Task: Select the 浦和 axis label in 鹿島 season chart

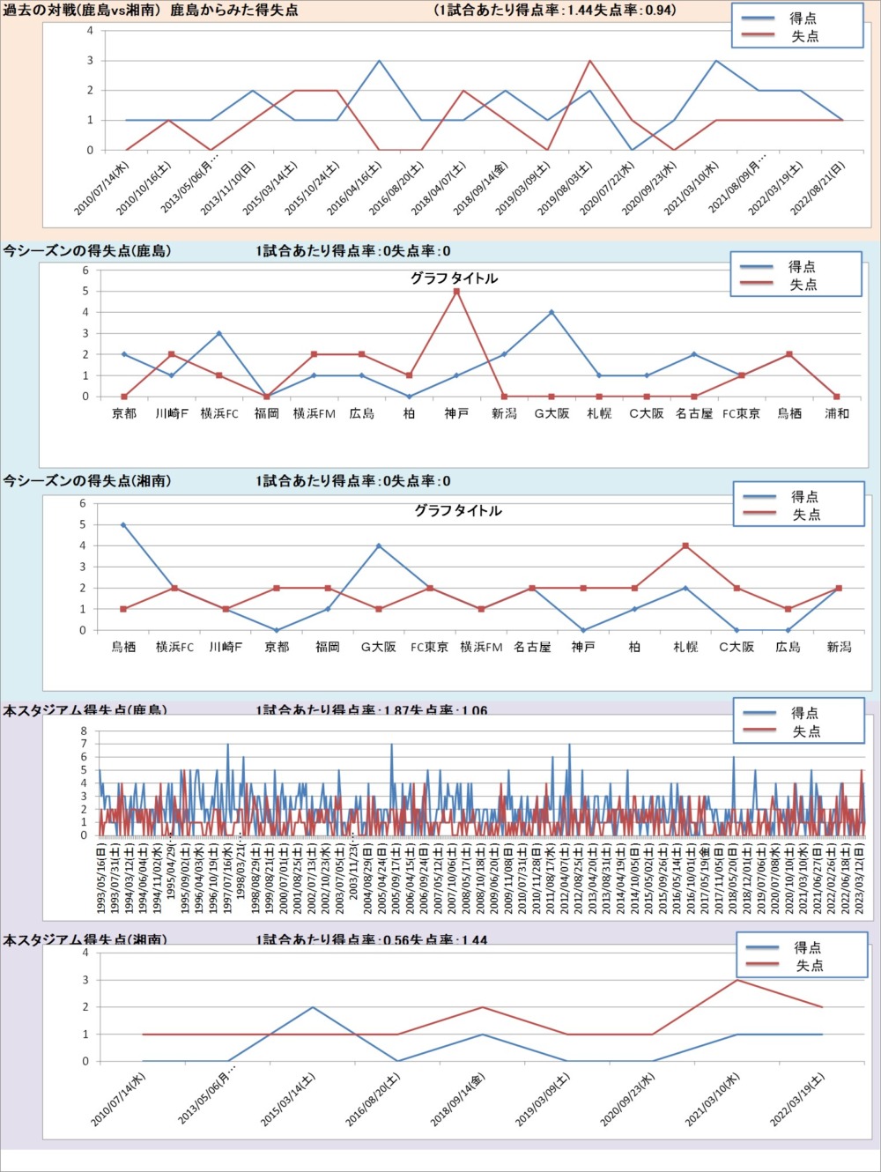Action: 836,413
